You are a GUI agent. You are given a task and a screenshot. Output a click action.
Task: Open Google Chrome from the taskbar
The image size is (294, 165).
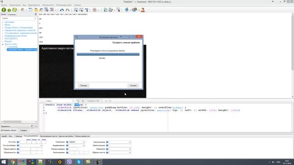tap(12, 162)
